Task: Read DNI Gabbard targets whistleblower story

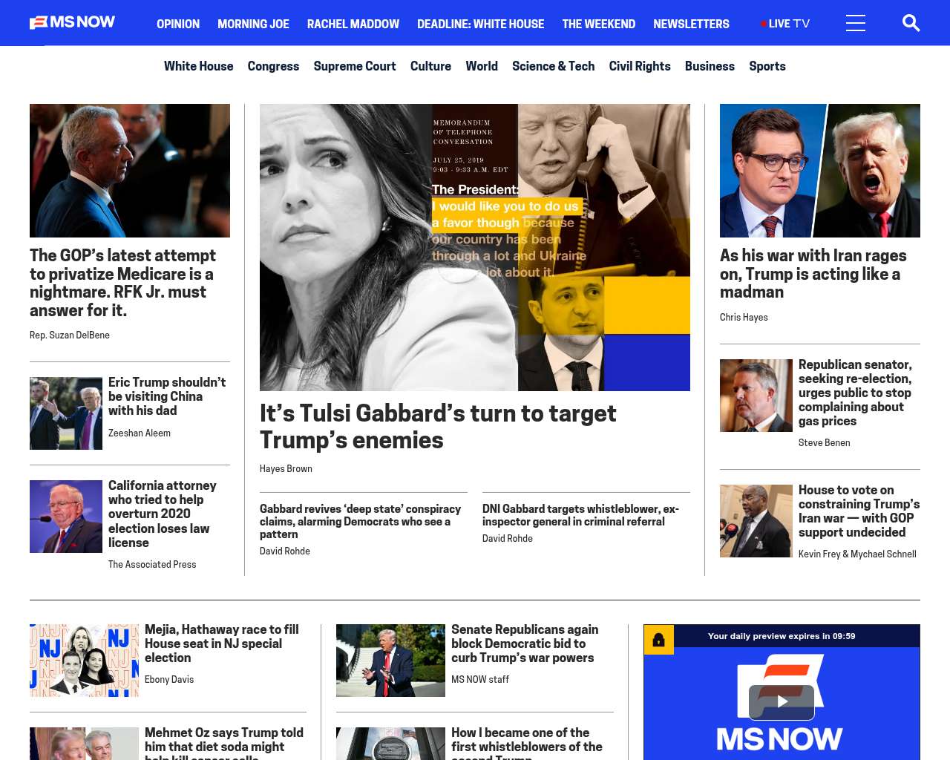Action: click(x=580, y=515)
